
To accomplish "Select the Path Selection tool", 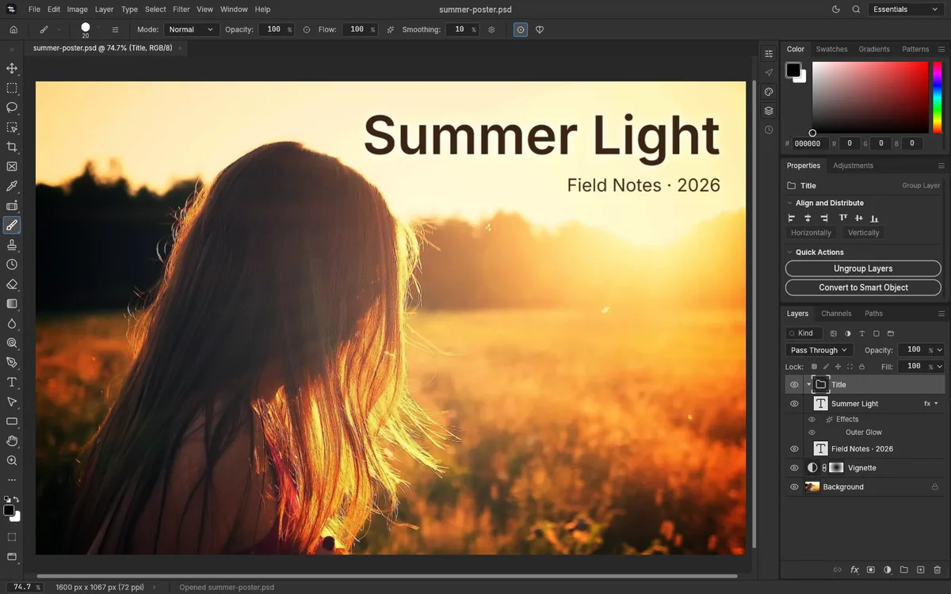I will tap(12, 402).
